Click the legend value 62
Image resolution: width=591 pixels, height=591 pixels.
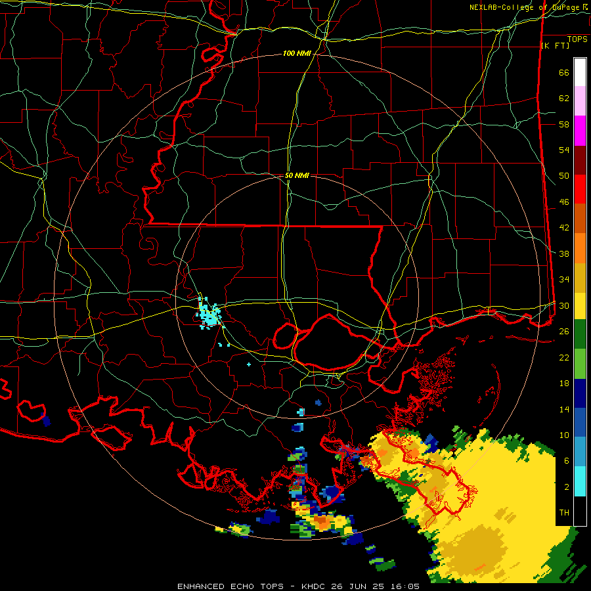pos(564,98)
